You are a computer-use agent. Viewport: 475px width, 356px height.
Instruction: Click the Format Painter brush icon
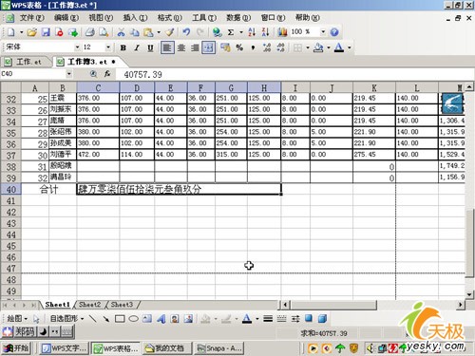point(170,32)
